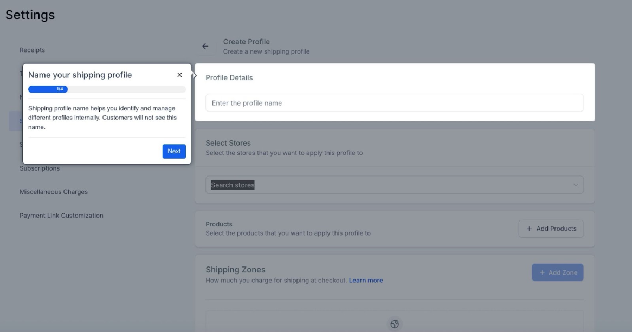Go to Receipts in the settings sidebar
This screenshot has height=332, width=632.
pos(33,50)
